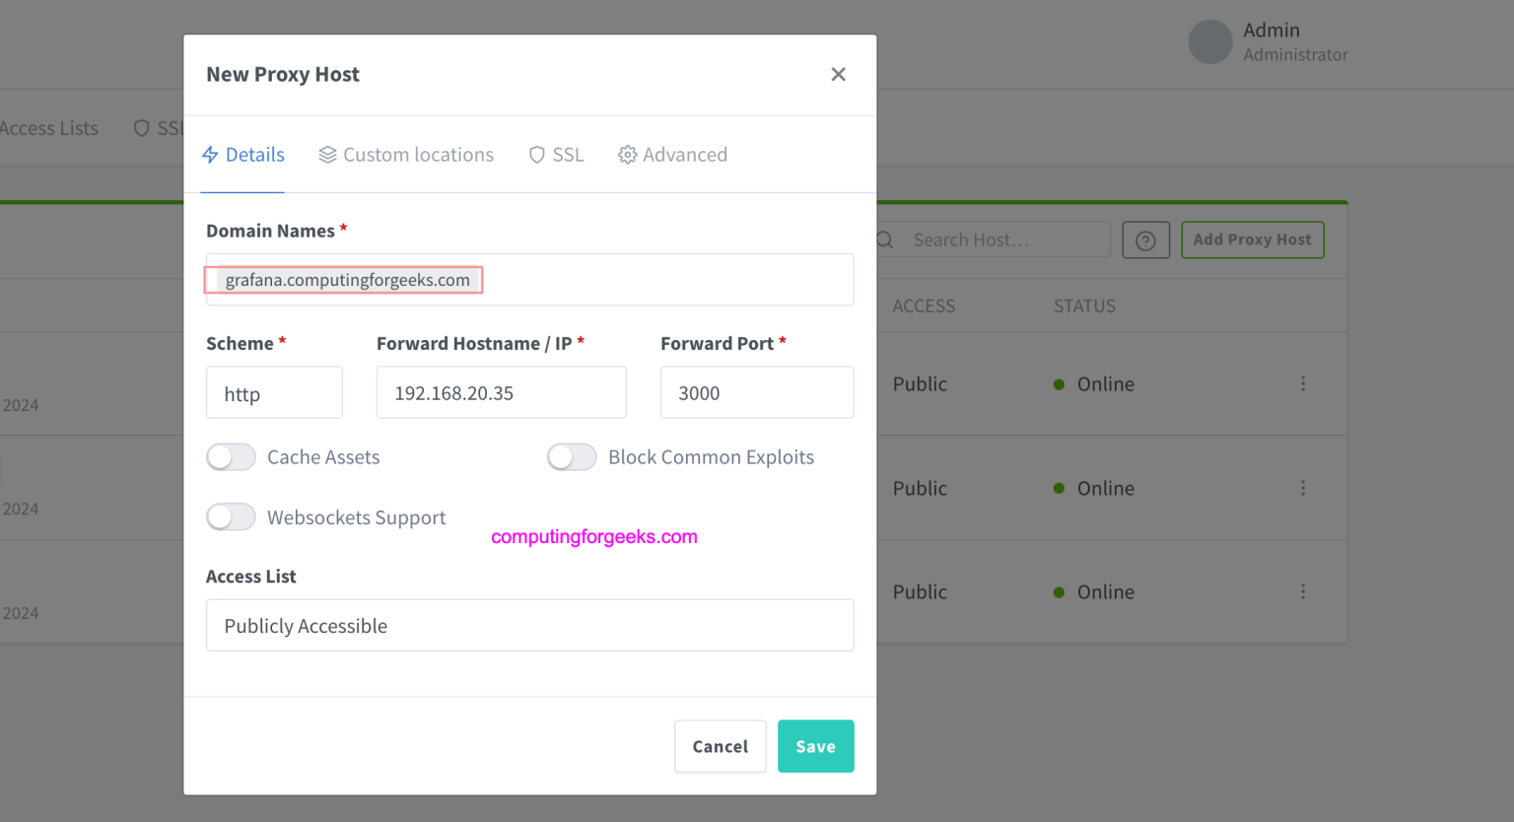The width and height of the screenshot is (1514, 822).
Task: Enable the Cache Assets toggle
Action: click(x=231, y=457)
